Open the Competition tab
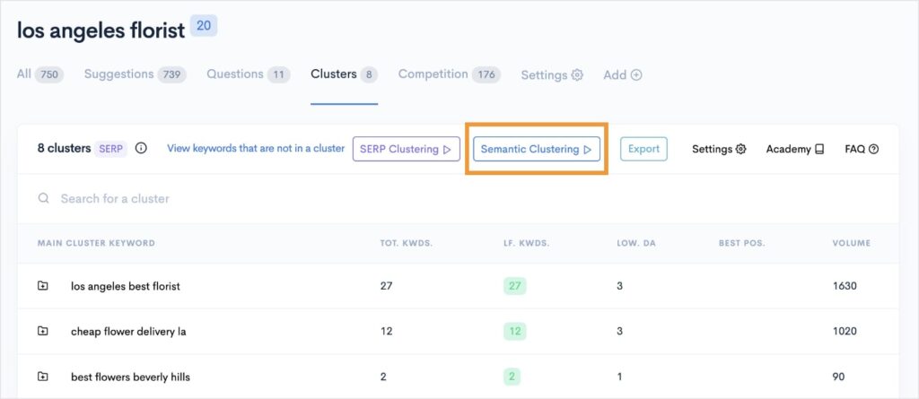This screenshot has width=919, height=399. [x=450, y=74]
